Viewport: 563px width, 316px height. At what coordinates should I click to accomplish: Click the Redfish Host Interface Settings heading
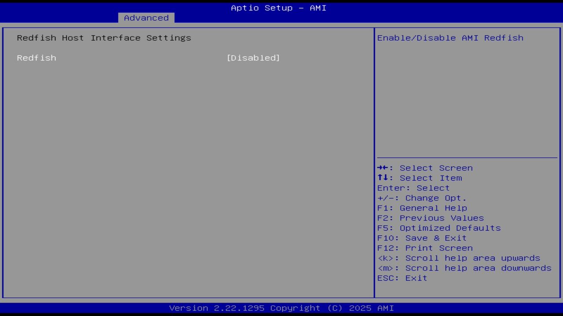pos(104,38)
